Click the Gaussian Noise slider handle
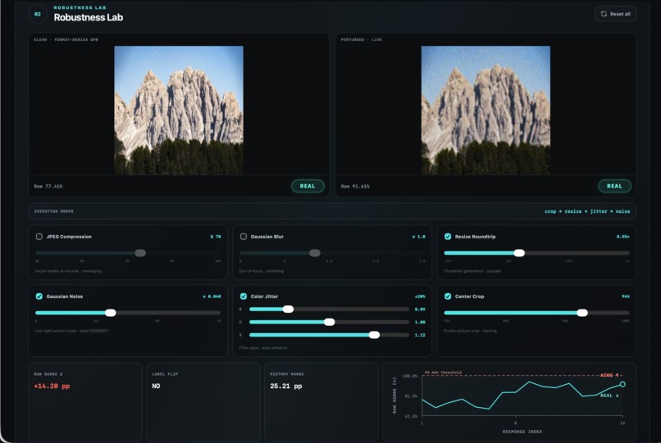This screenshot has height=443, width=661. click(111, 313)
